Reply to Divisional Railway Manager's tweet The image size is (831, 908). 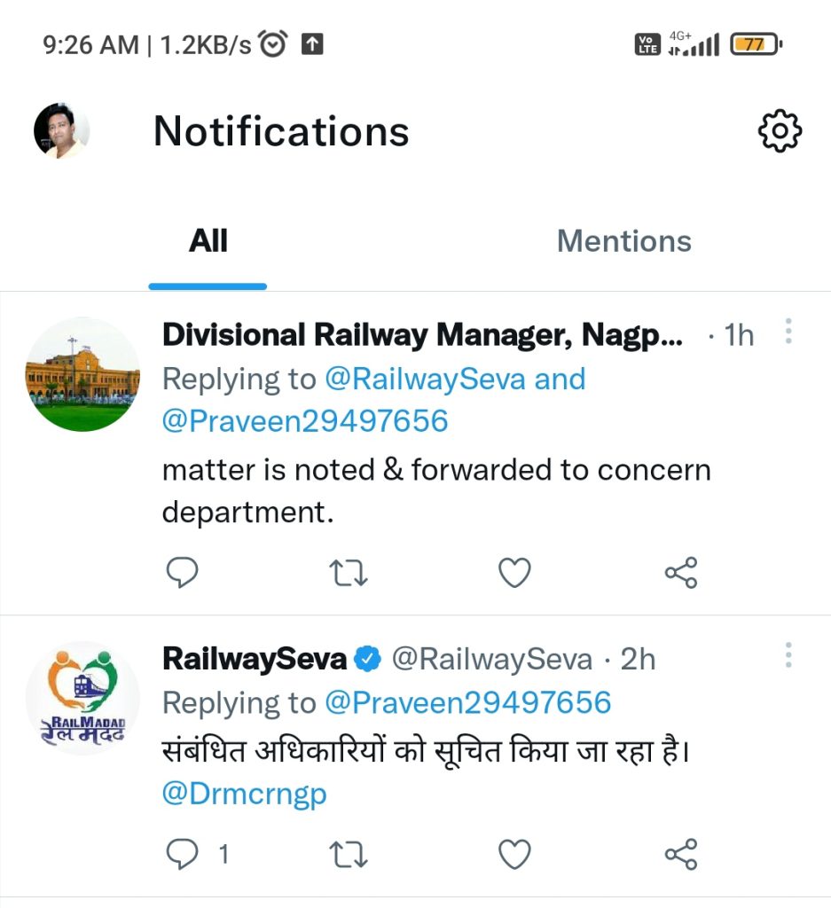183,573
